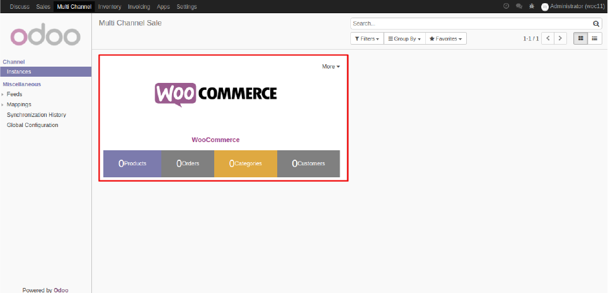Open the Group By dropdown
The width and height of the screenshot is (608, 293).
click(x=404, y=39)
